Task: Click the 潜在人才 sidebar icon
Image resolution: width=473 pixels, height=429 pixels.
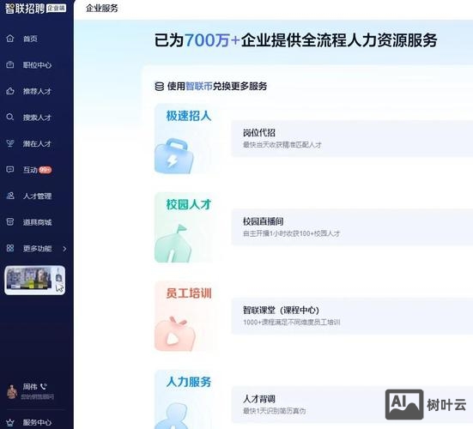Action: pyautogui.click(x=10, y=143)
